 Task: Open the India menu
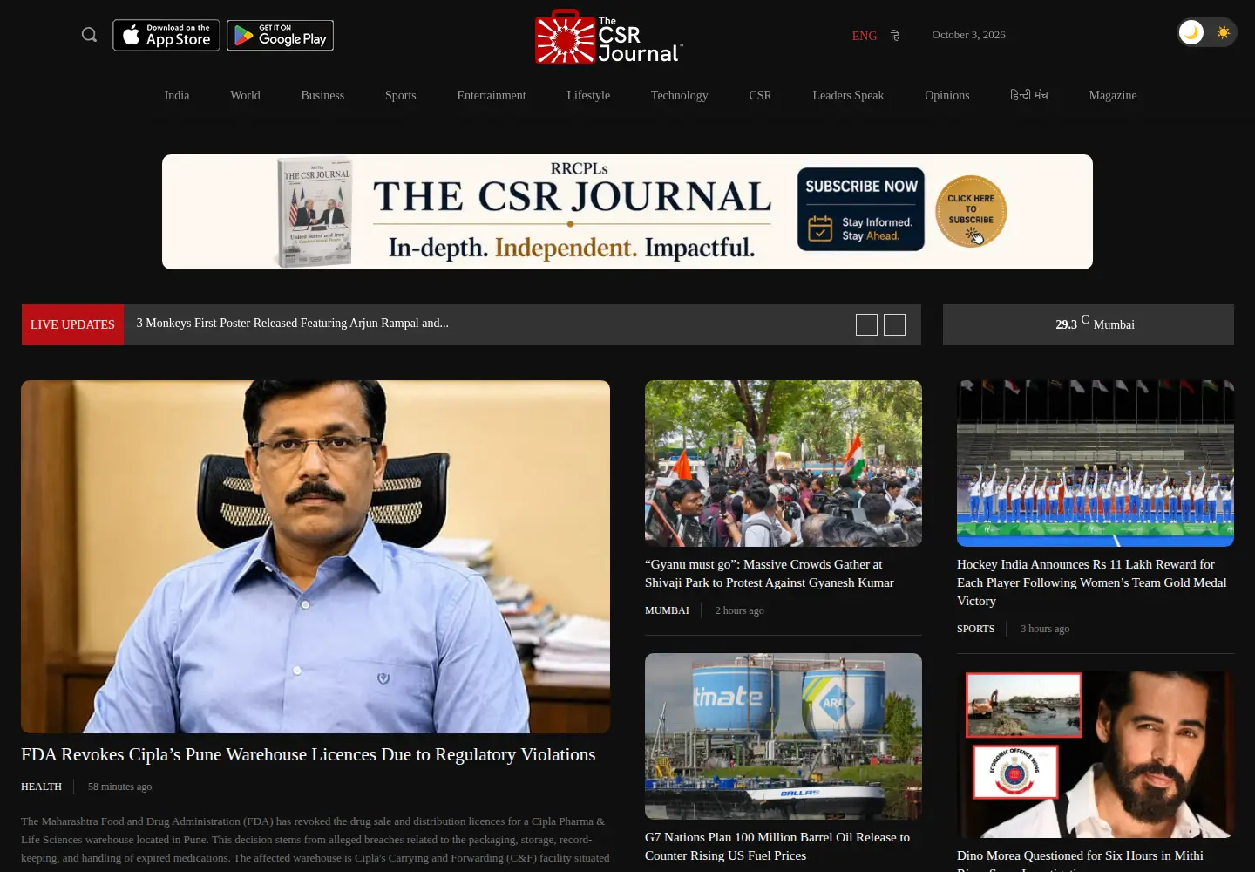click(177, 95)
